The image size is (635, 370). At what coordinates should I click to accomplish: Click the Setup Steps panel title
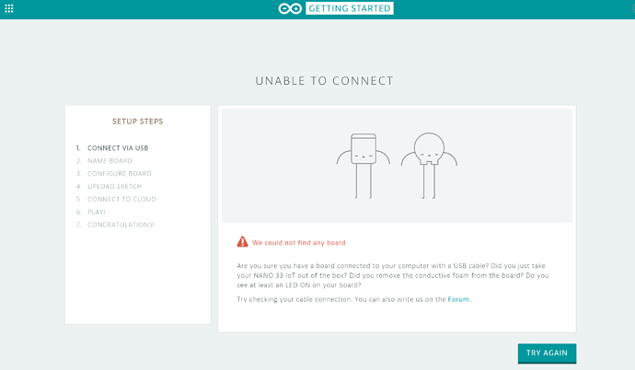click(x=138, y=121)
